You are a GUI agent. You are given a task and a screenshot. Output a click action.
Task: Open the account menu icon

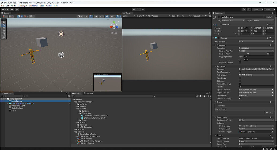(5, 9)
